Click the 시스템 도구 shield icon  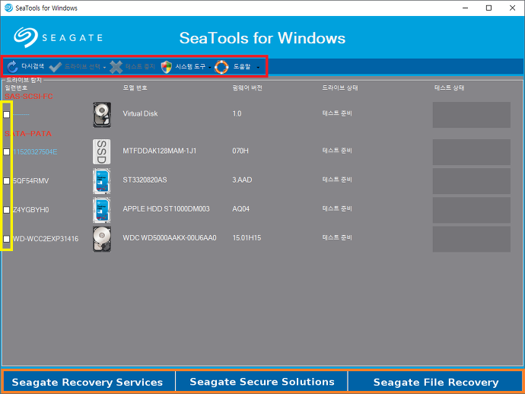click(x=167, y=67)
